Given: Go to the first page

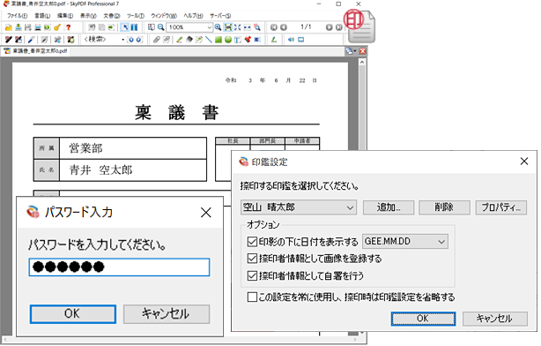Looking at the screenshot, I should click(274, 27).
